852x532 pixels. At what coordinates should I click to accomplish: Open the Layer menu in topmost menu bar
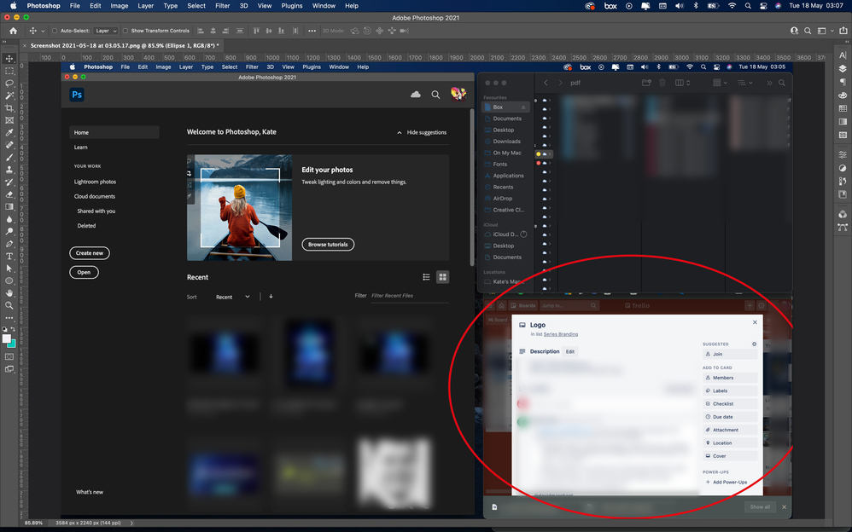tap(146, 6)
